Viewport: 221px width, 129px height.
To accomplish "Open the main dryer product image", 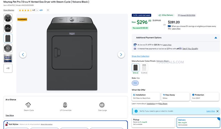I will coord(72,54).
